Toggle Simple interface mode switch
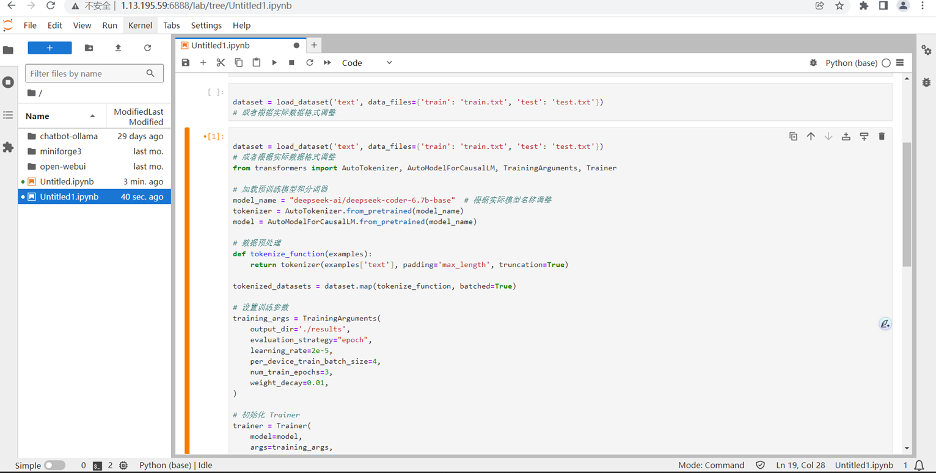This screenshot has width=936, height=473. pos(54,465)
